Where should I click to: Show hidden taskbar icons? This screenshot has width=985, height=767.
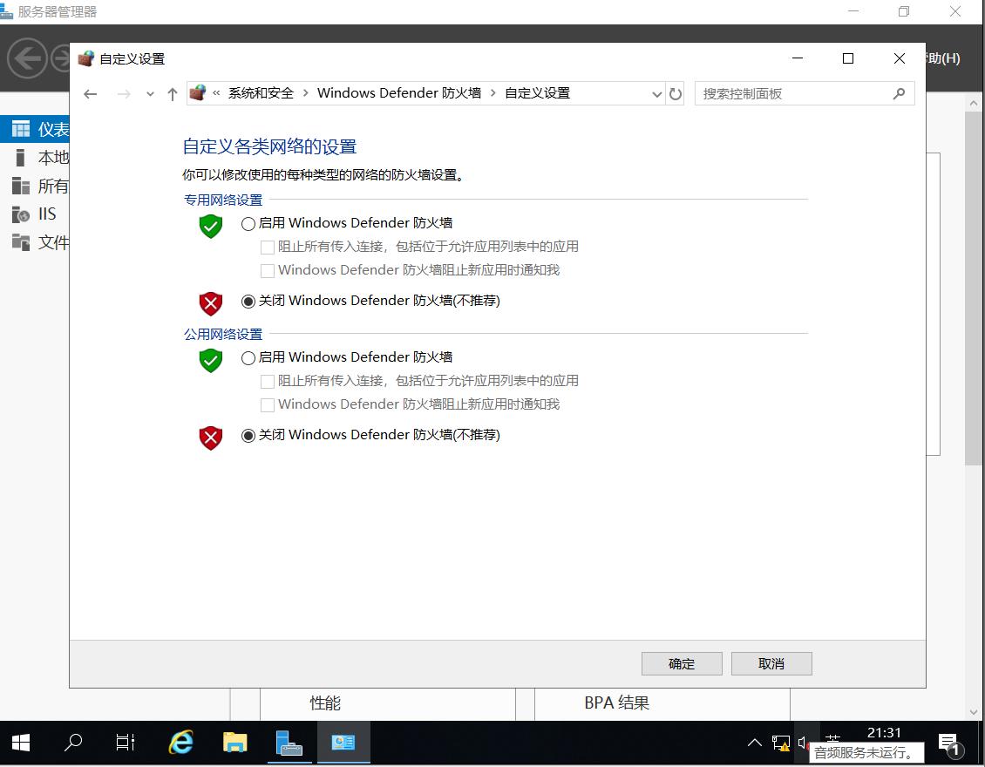point(755,743)
